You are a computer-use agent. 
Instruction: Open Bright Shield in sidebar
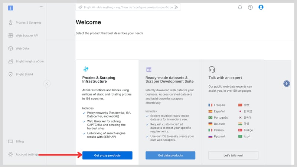20,74
